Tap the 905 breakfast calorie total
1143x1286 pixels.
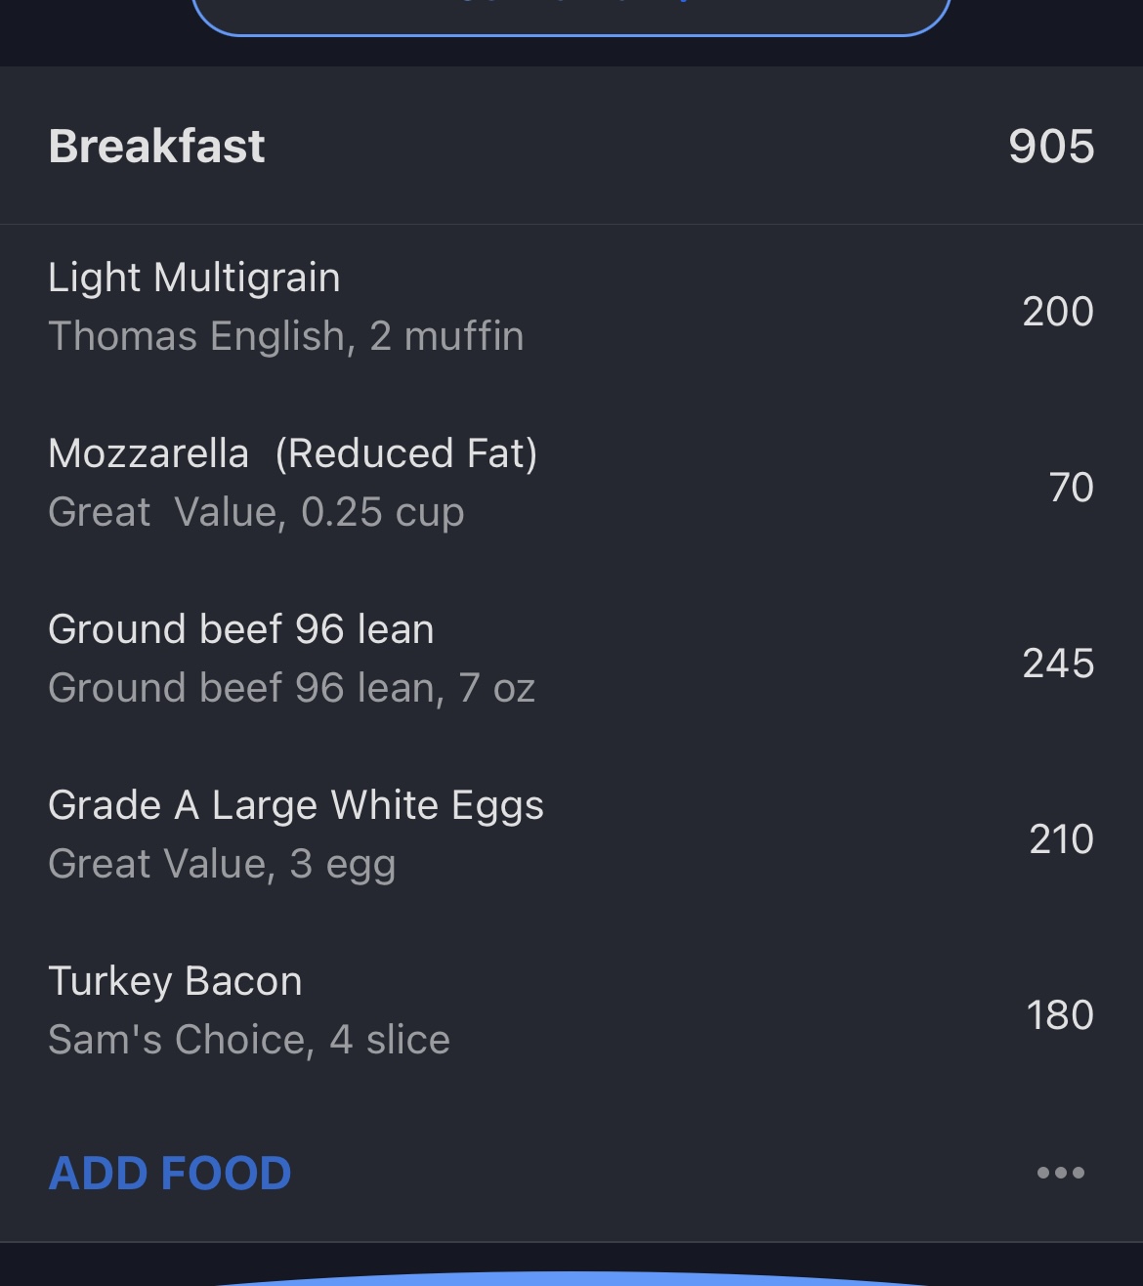[1050, 147]
